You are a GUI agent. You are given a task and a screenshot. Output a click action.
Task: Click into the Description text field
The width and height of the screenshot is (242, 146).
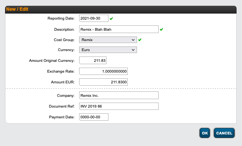tap(119, 29)
